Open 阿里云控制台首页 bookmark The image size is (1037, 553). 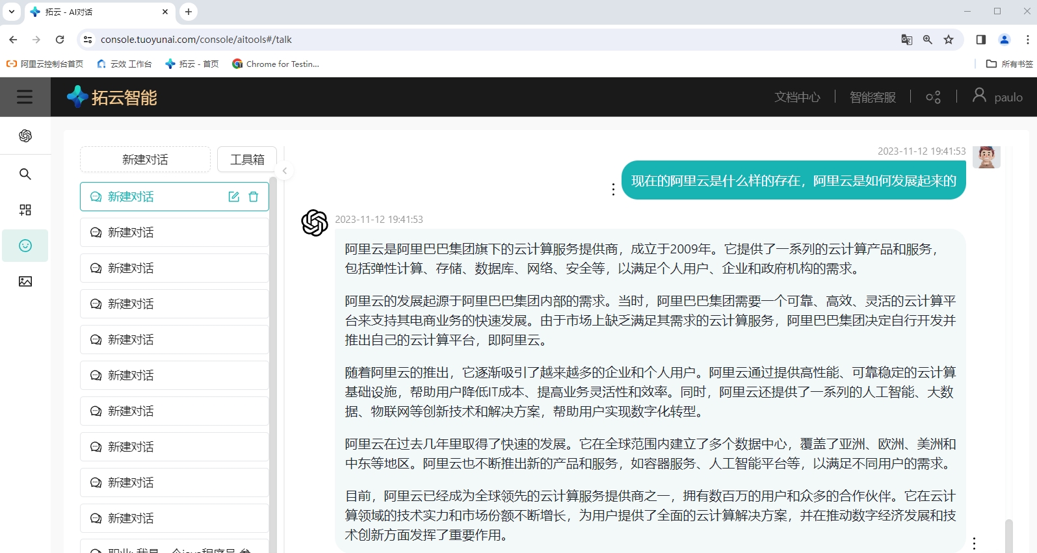tap(45, 64)
